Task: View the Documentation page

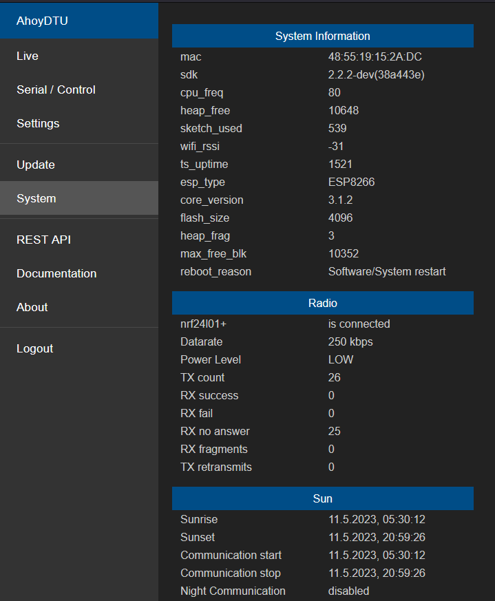Action: click(x=56, y=273)
